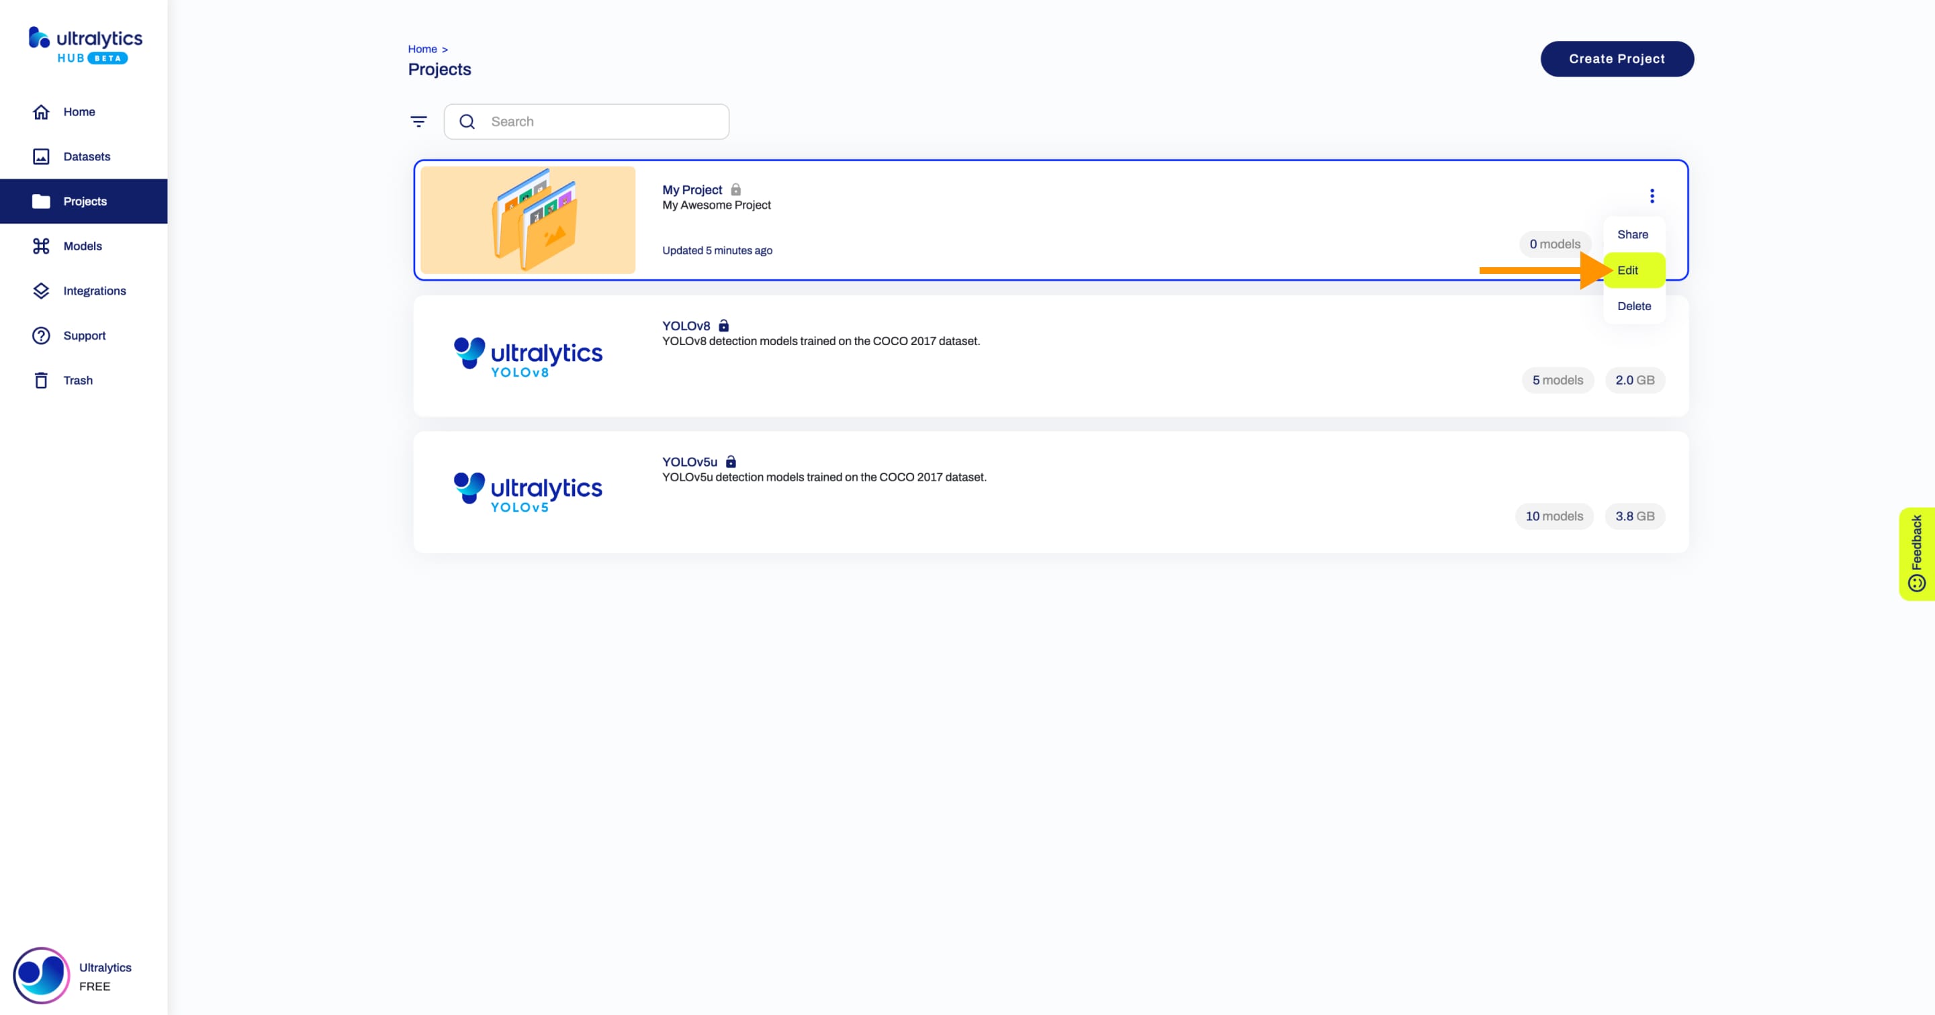Image resolution: width=1935 pixels, height=1015 pixels.
Task: Click the filter icon near search bar
Action: (418, 120)
